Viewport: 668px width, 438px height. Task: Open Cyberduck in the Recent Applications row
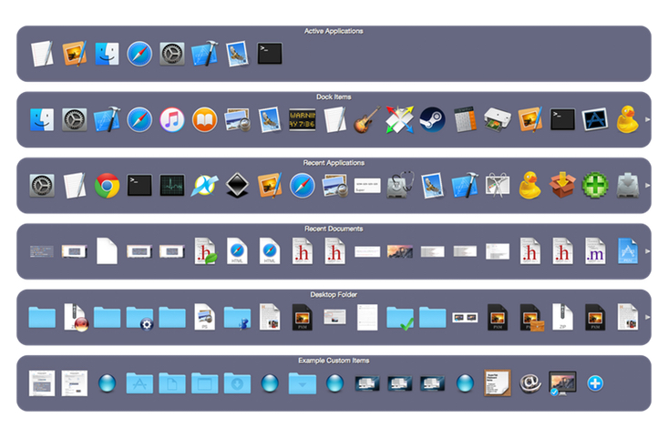530,186
